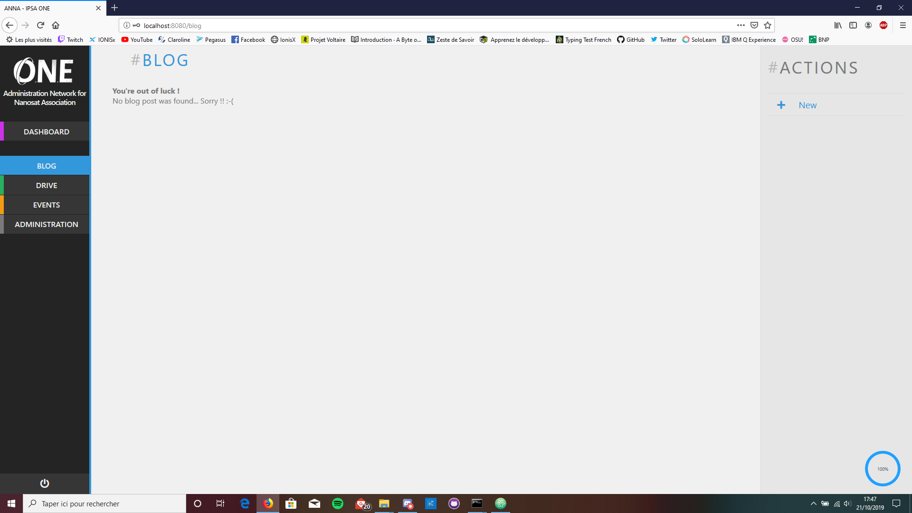Create a New blog post
This screenshot has height=513, width=912.
coord(836,105)
